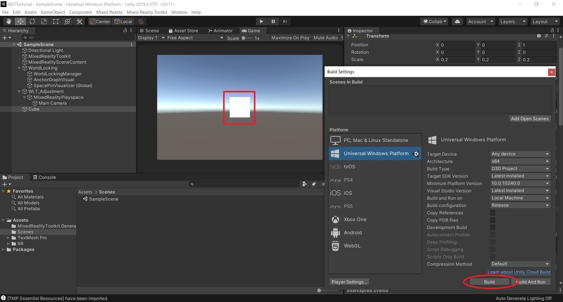Viewport: 563px width, 302px height.
Task: Select the Hand tool in toolbar
Action: (x=8, y=22)
